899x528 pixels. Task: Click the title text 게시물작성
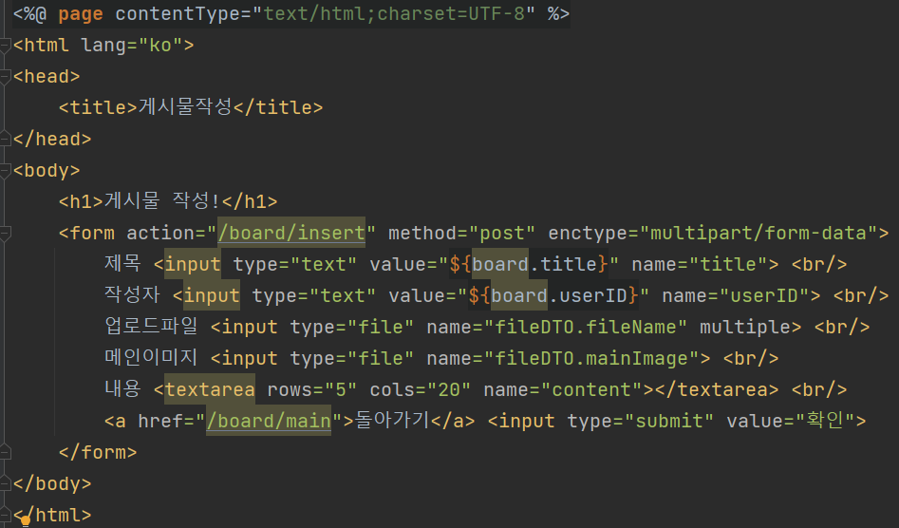point(185,106)
